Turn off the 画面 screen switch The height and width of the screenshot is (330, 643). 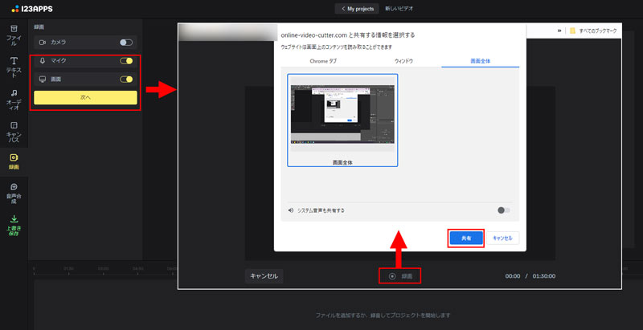click(126, 79)
